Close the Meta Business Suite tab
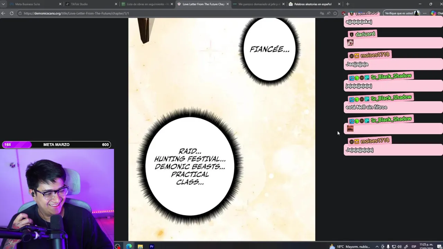 click(x=60, y=4)
